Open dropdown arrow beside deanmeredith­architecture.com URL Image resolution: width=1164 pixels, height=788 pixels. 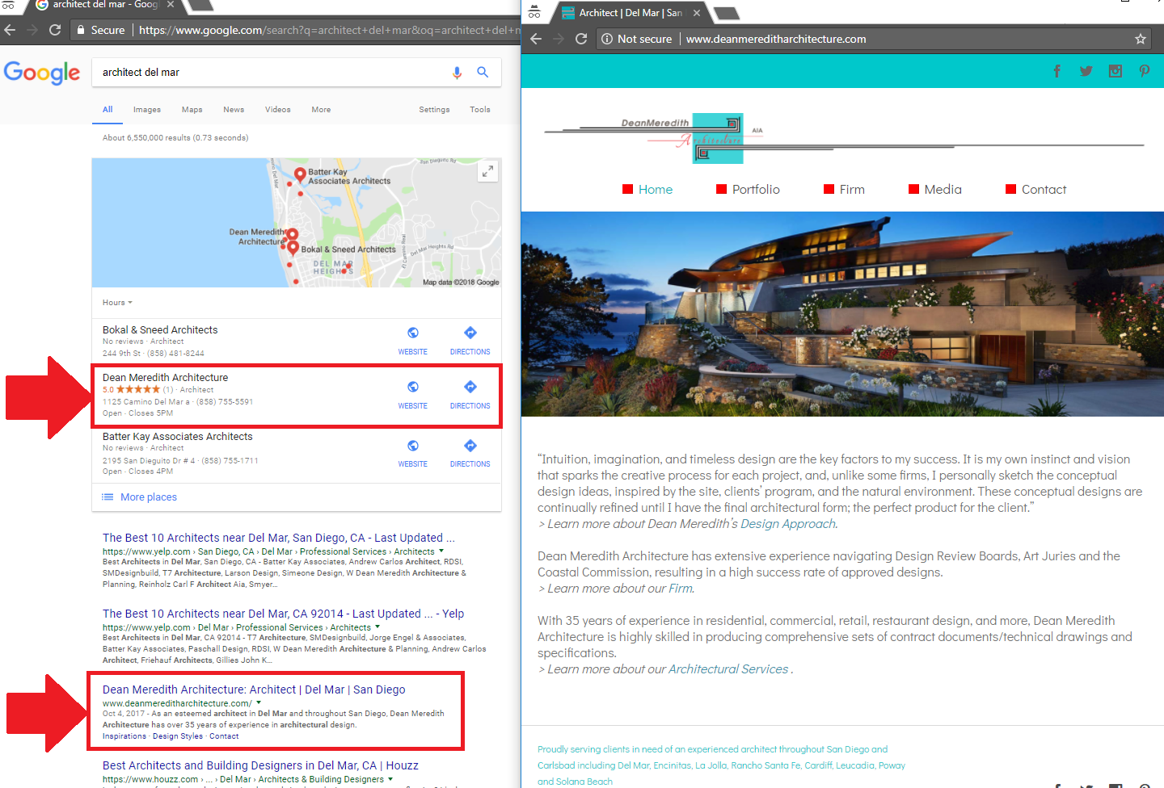coord(259,703)
